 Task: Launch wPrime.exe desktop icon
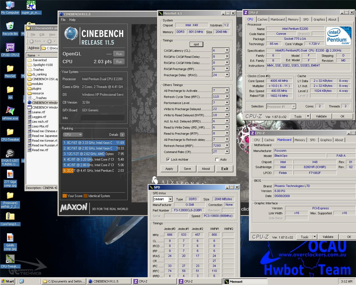click(x=10, y=113)
